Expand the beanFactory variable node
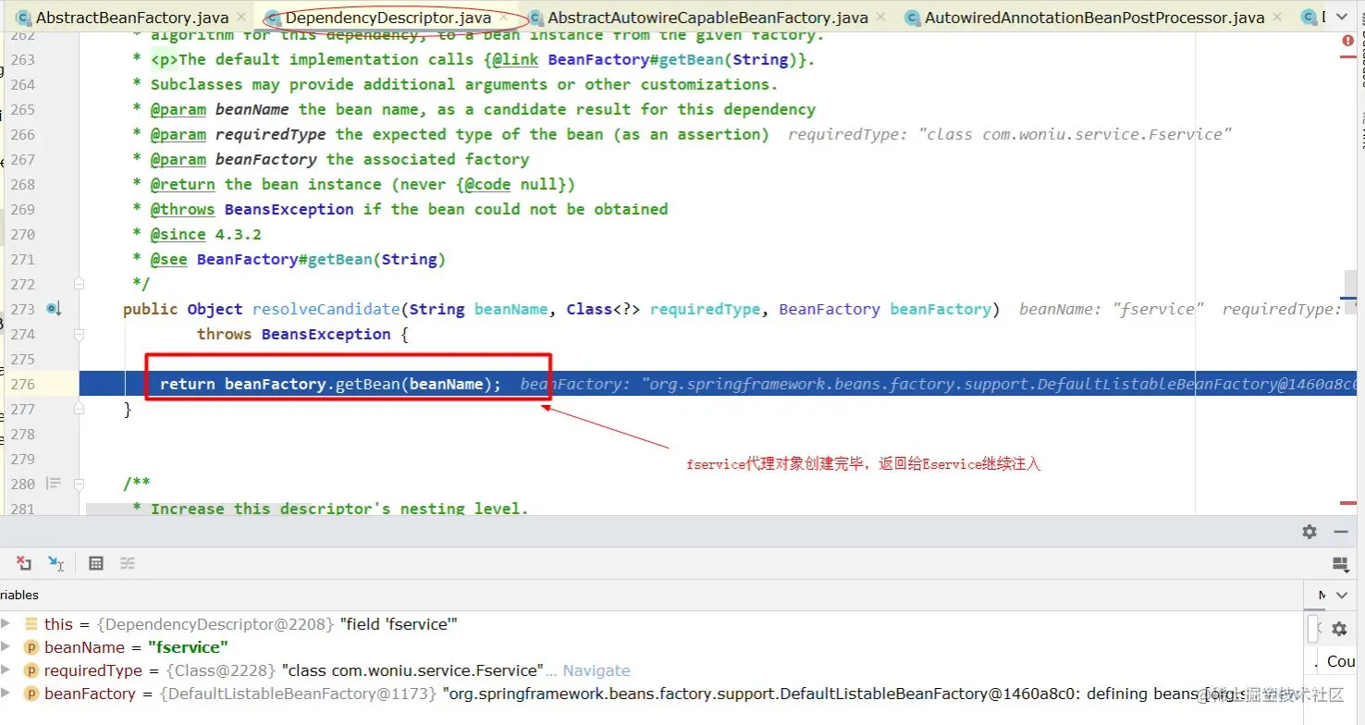1365x725 pixels. 6,694
